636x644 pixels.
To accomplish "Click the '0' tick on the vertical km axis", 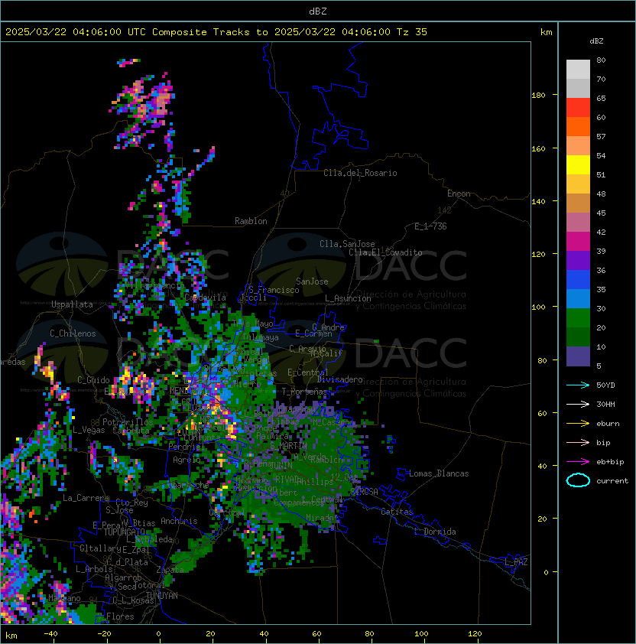I will [546, 573].
